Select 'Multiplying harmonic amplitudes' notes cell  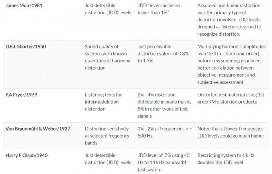tap(231, 64)
